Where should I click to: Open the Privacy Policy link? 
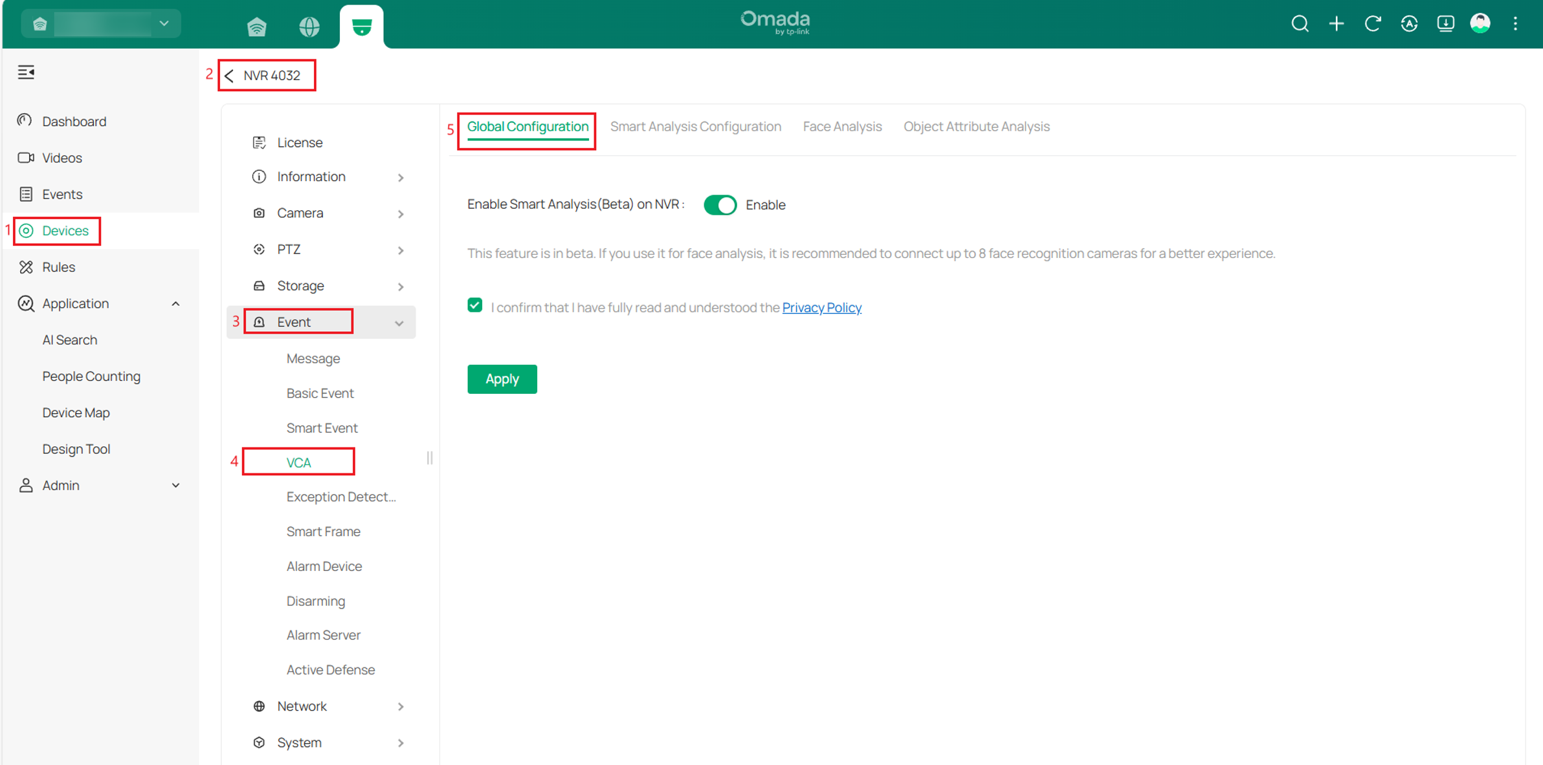coord(821,308)
